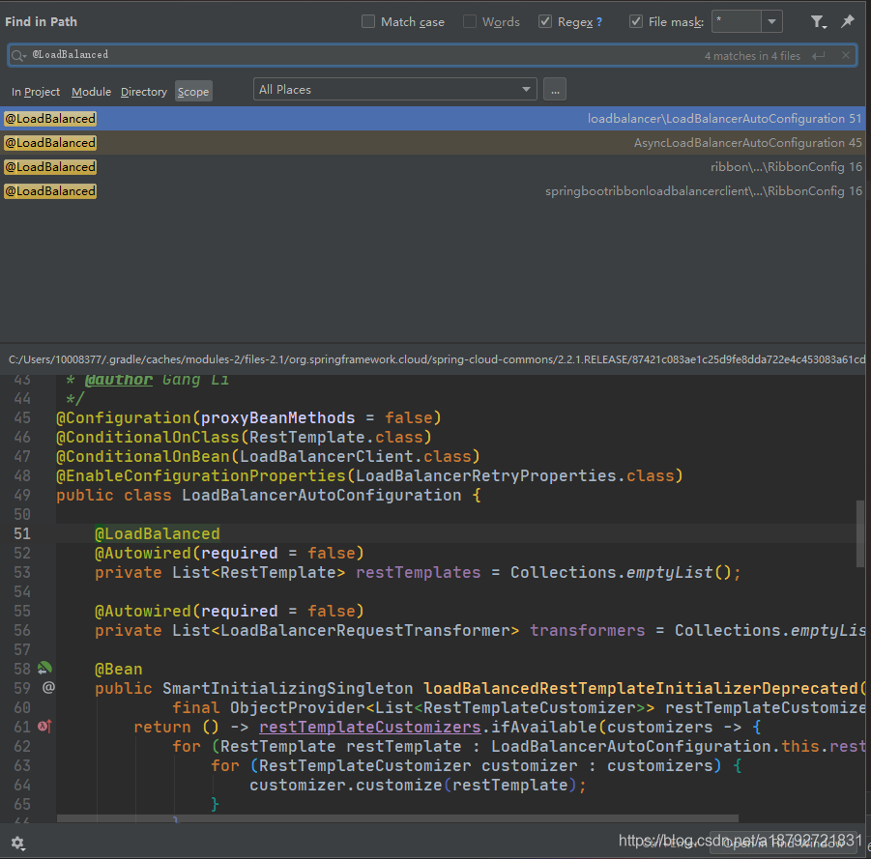Disable the Regex checkbox
This screenshot has width=871, height=859.
[x=545, y=21]
